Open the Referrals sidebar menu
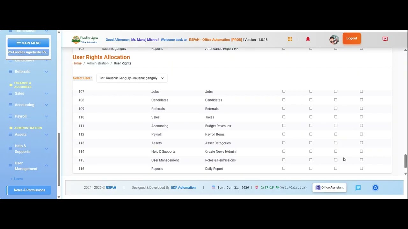 tap(28, 72)
